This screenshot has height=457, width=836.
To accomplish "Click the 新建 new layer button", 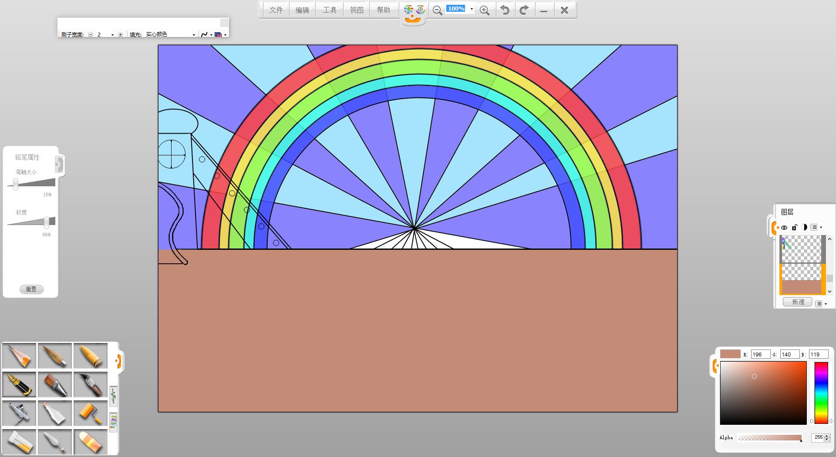I will point(798,302).
